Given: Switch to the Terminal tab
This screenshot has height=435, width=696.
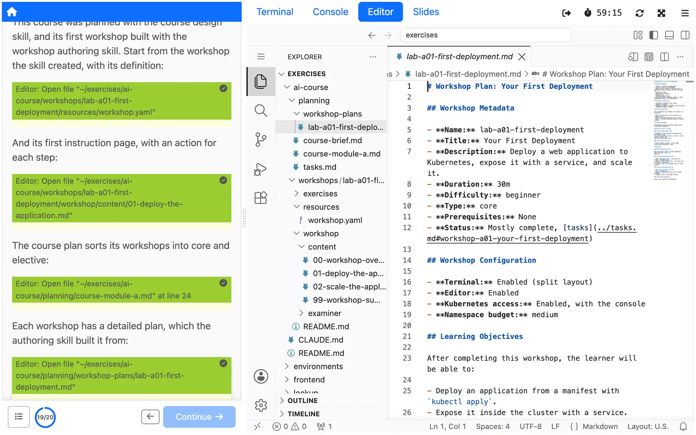Looking at the screenshot, I should pyautogui.click(x=275, y=12).
